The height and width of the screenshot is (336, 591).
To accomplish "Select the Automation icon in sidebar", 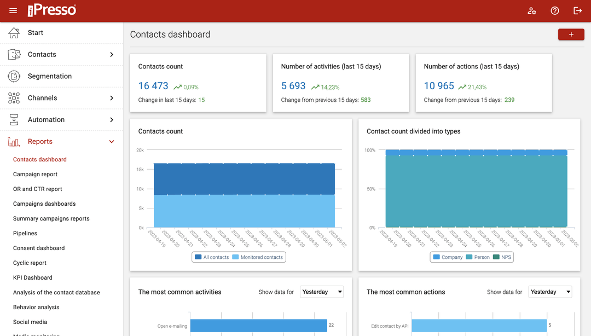I will (13, 119).
